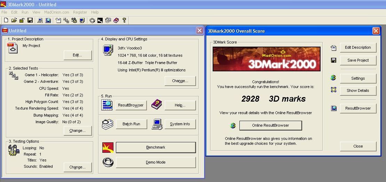Click the System Info computer toolbar icon
This screenshot has height=182, width=386.
(40, 21)
